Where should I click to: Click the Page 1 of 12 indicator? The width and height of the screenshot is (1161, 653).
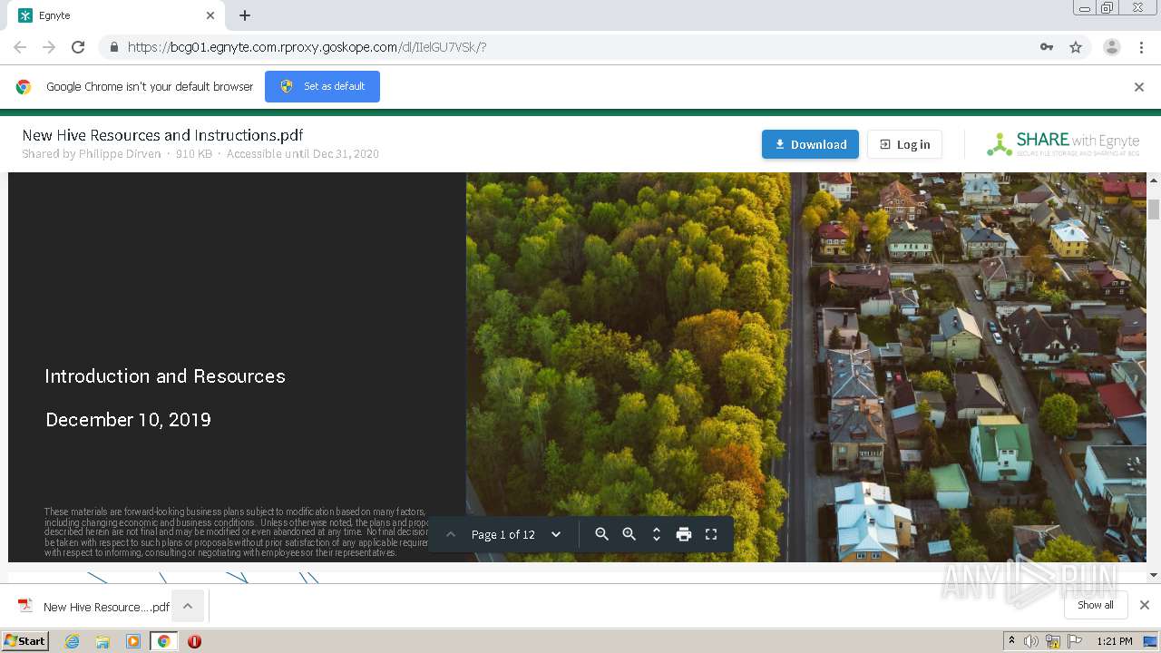click(503, 534)
